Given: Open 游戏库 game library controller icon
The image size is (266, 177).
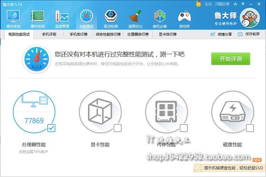Looking at the screenshot, I should pos(184,18).
